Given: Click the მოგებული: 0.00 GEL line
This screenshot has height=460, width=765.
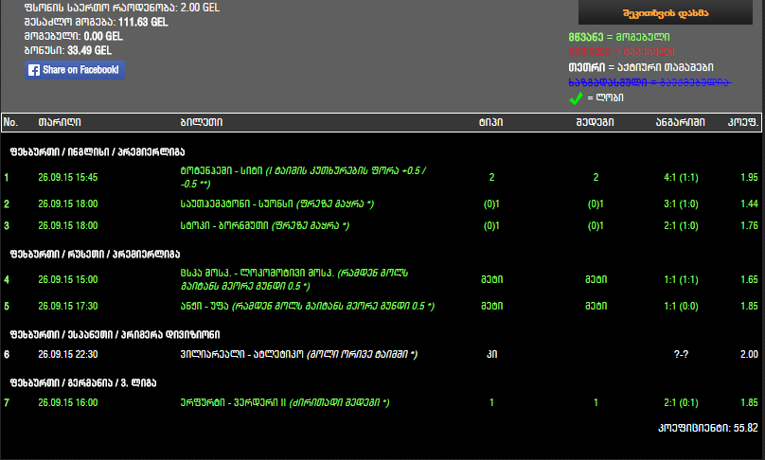Looking at the screenshot, I should click(73, 36).
